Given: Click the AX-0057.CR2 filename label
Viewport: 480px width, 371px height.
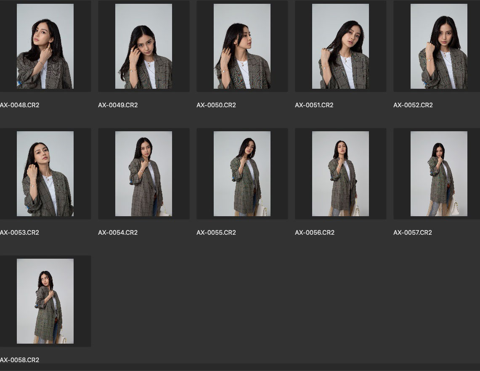Looking at the screenshot, I should [x=413, y=233].
